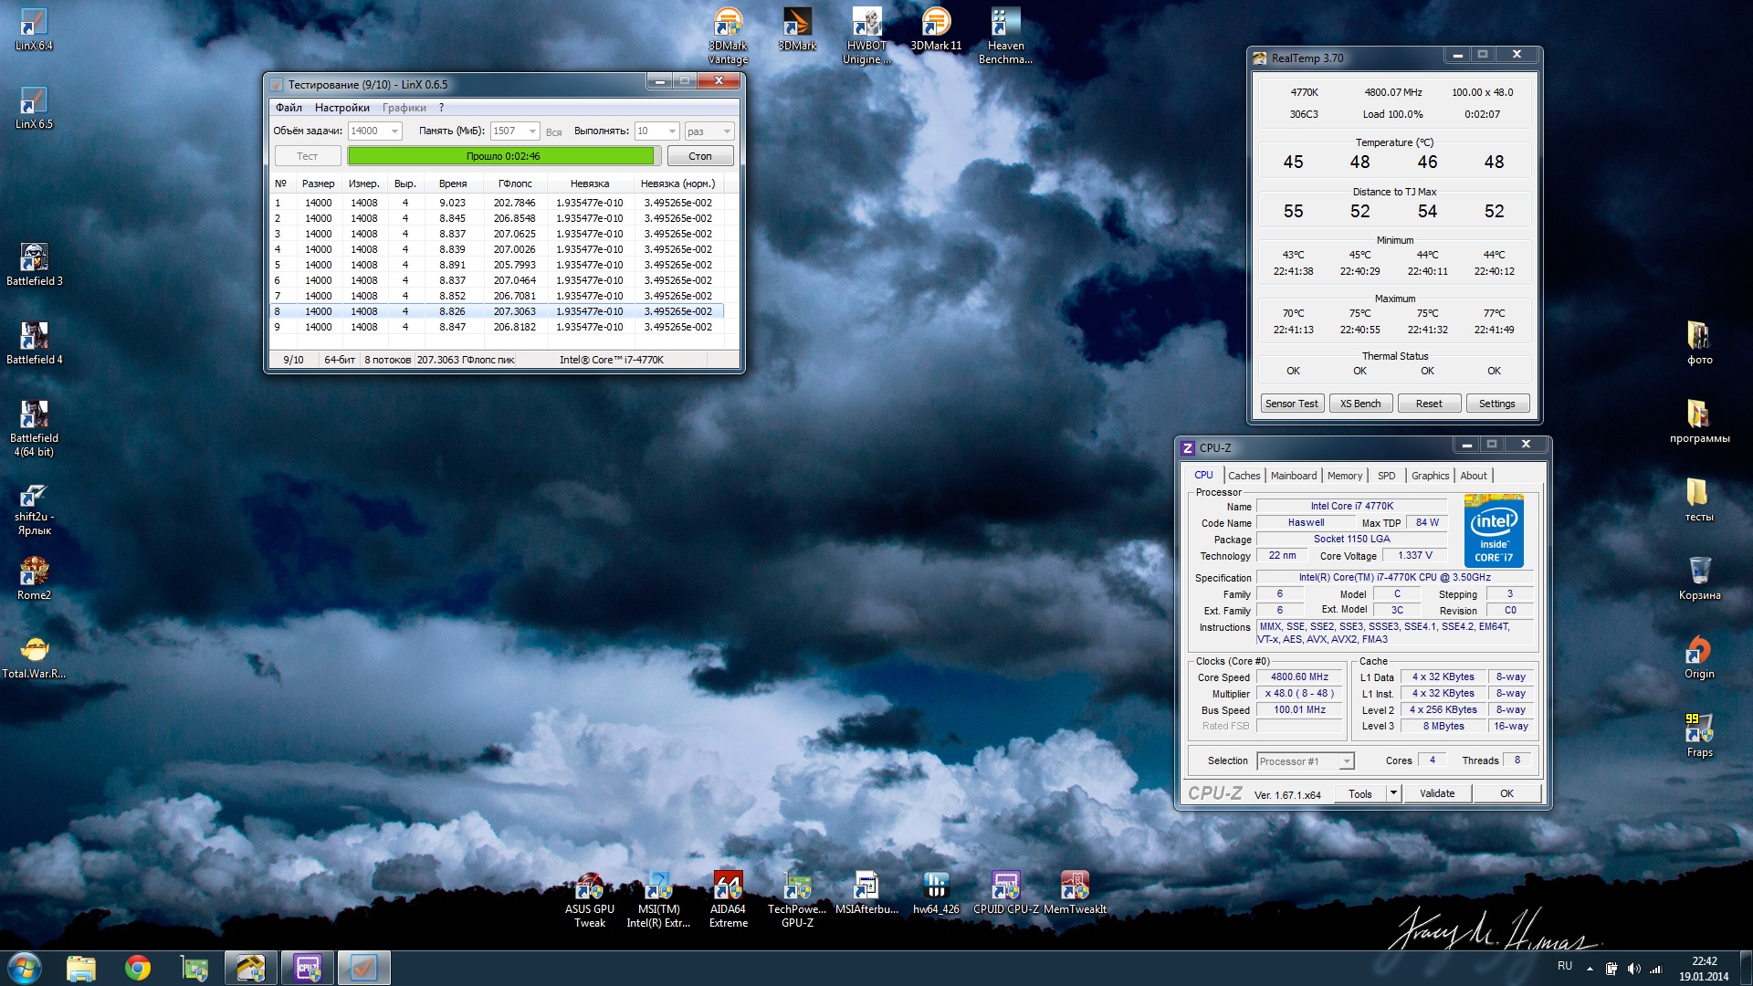Switch to the Memory tab in CPU-Z

[1344, 476]
